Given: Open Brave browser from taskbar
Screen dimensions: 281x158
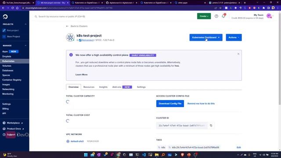Looking at the screenshot, I should pyautogui.click(x=183, y=155).
